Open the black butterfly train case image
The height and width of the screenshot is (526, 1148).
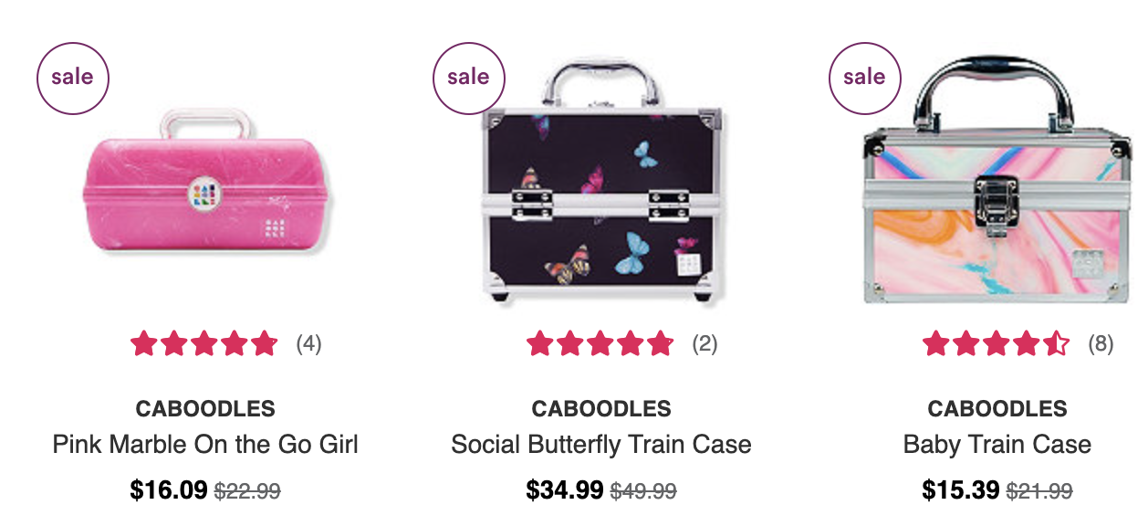click(601, 182)
